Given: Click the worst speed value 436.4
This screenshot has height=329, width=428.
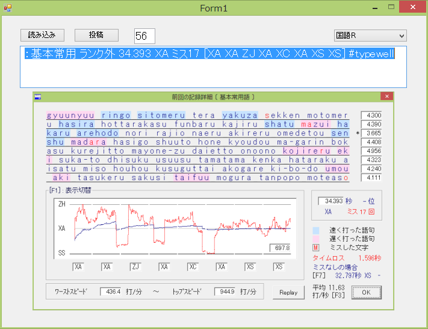Looking at the screenshot, I should 111,292.
